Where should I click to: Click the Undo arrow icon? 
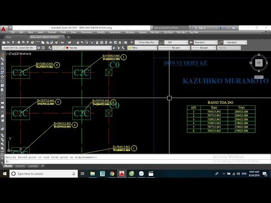coord(63,42)
